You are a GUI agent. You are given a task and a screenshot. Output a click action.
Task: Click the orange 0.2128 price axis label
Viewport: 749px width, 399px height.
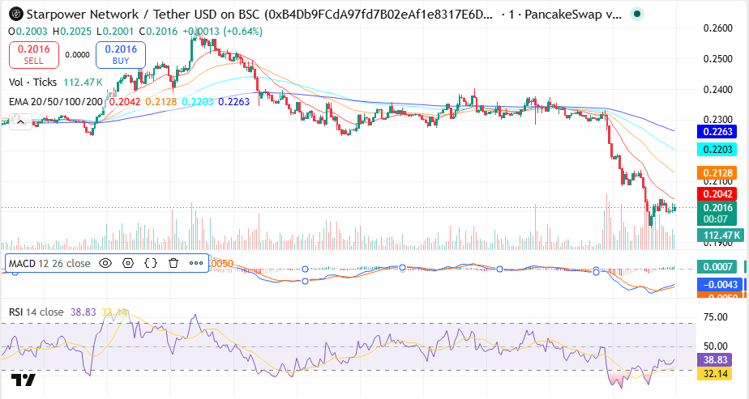click(717, 173)
